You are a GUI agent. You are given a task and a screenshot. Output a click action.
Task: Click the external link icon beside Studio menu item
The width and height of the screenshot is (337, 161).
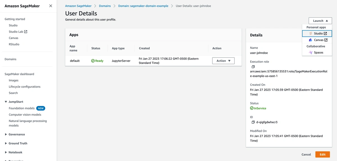click(325, 34)
